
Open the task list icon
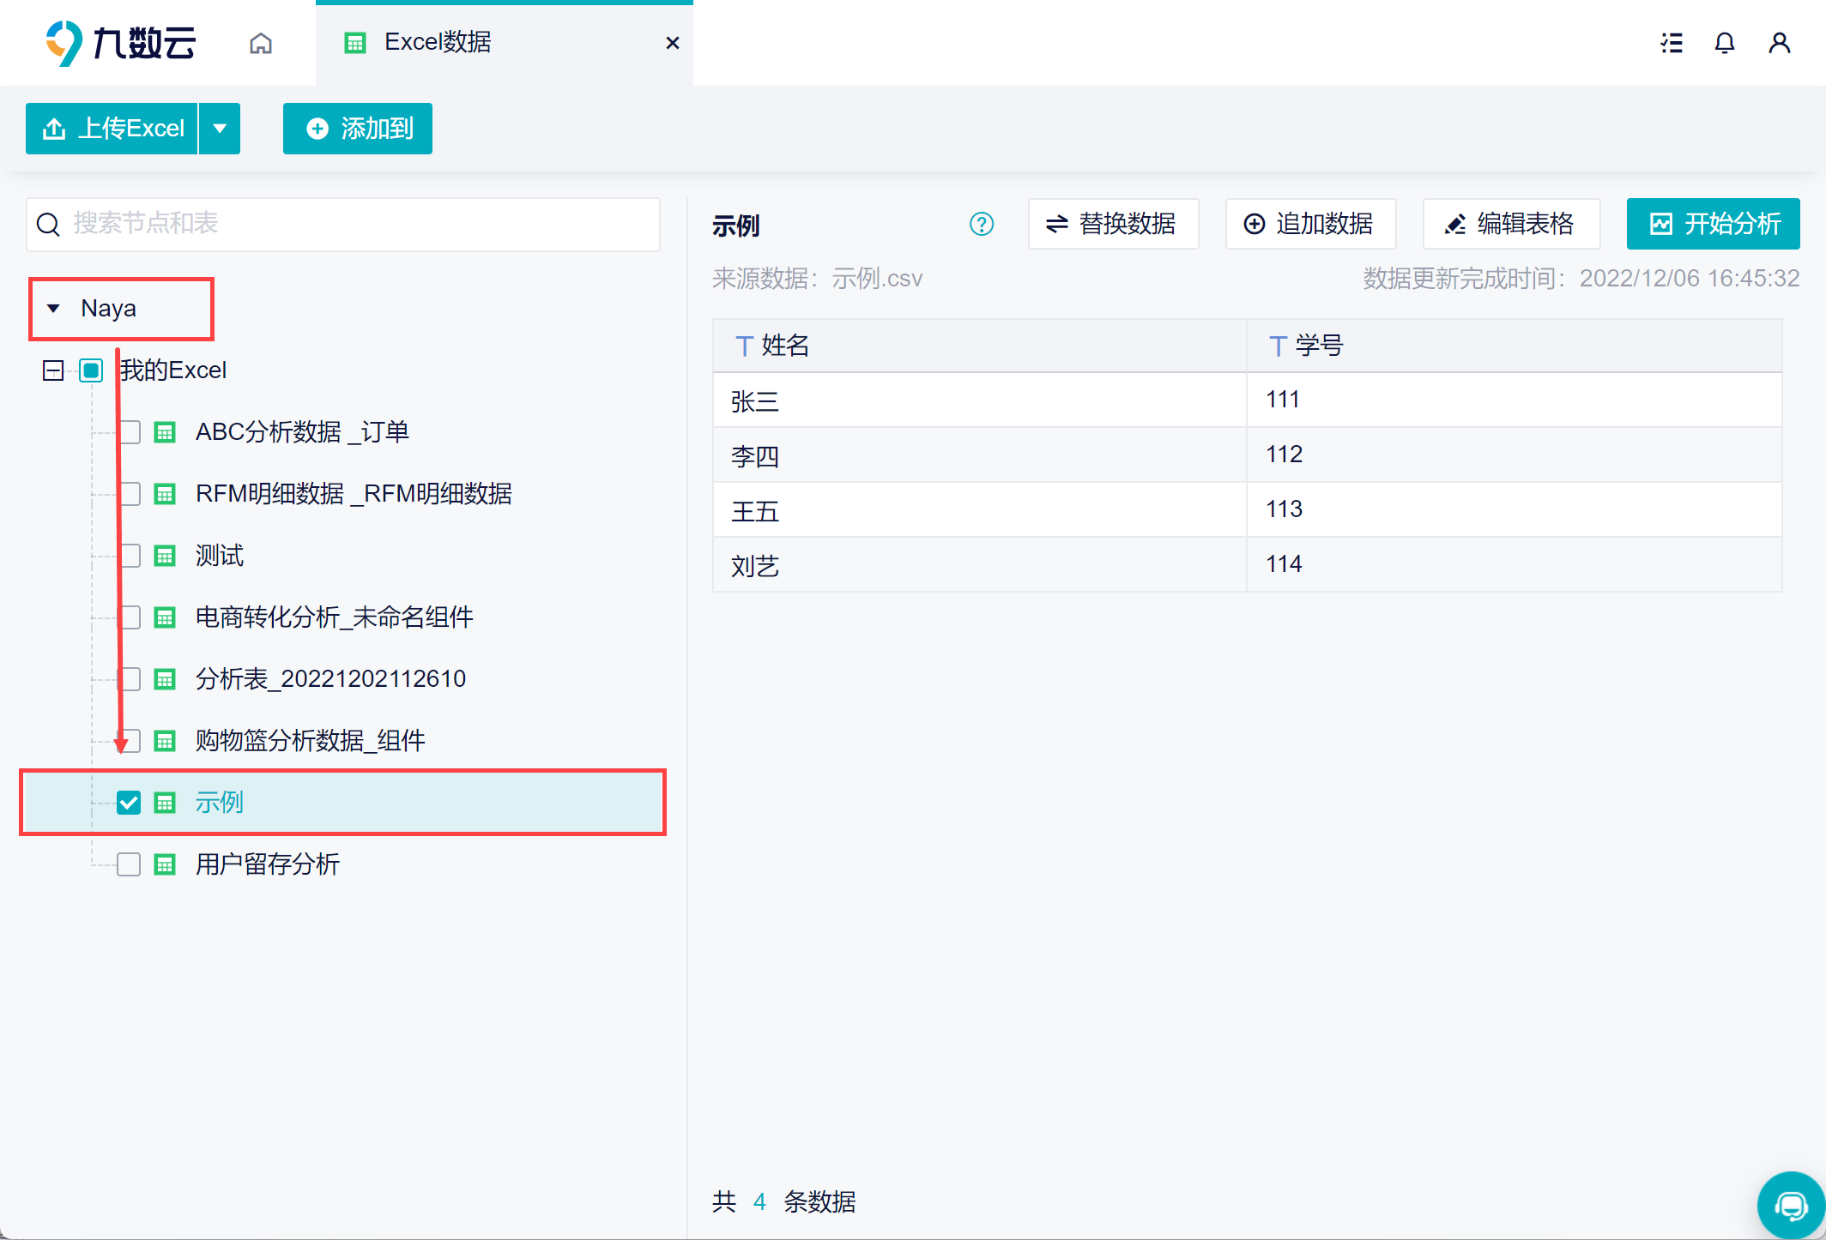[1671, 43]
